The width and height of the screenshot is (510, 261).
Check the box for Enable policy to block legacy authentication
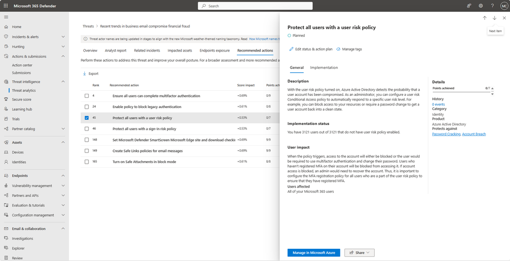tap(87, 107)
